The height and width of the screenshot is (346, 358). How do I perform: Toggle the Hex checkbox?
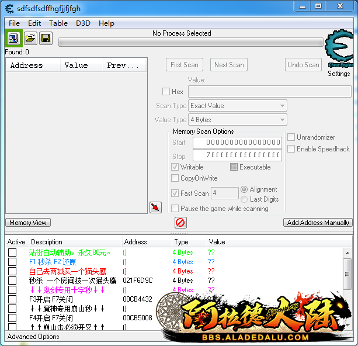point(166,92)
